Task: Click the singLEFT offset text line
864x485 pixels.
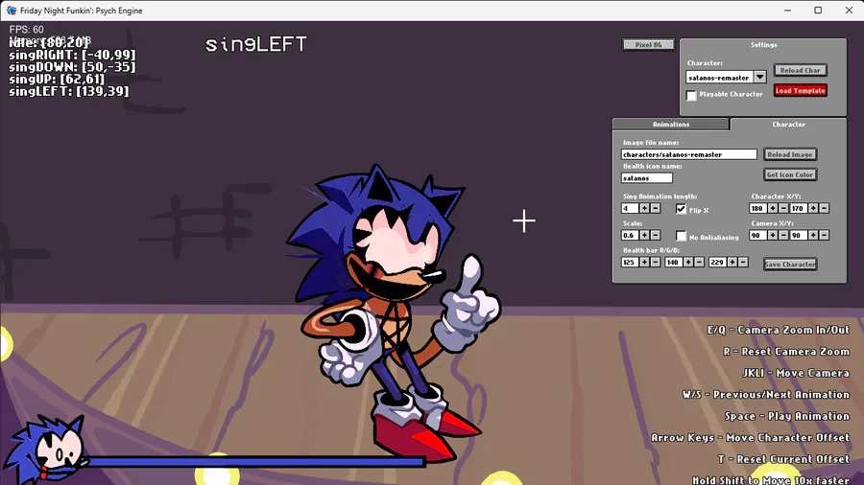Action: click(69, 91)
